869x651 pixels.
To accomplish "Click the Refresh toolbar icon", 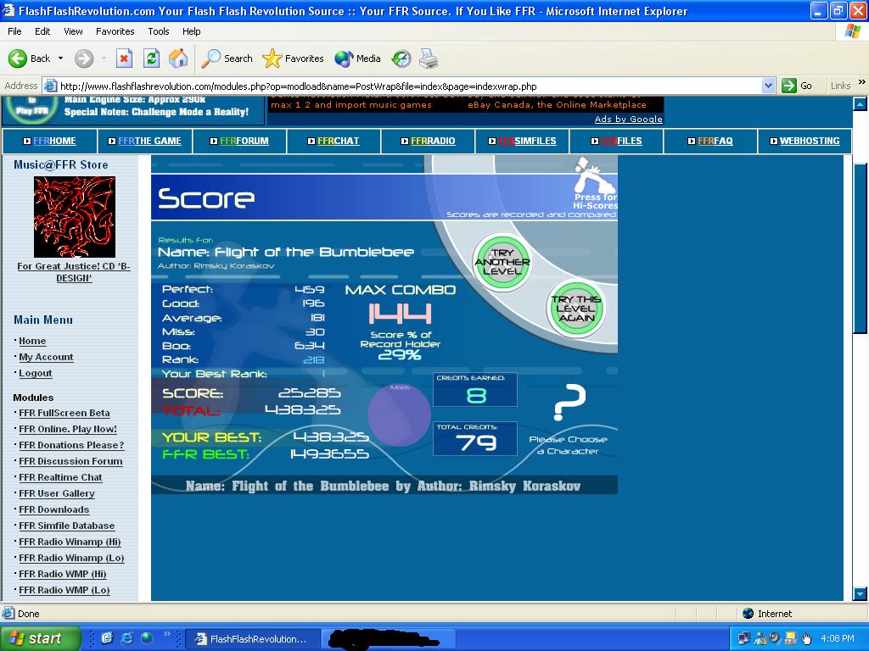I will click(151, 58).
